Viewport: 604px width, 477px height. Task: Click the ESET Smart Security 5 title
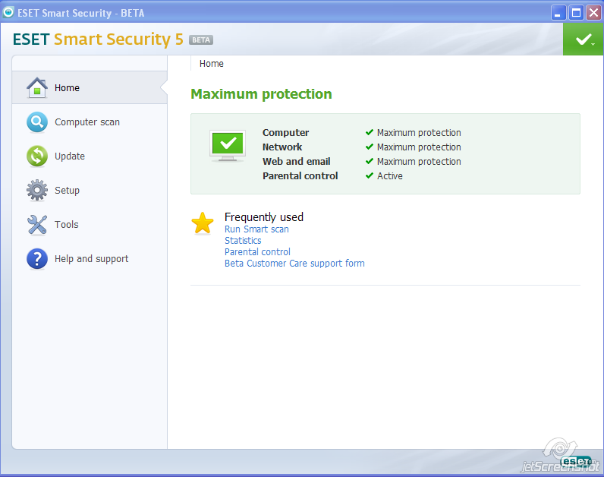point(98,39)
